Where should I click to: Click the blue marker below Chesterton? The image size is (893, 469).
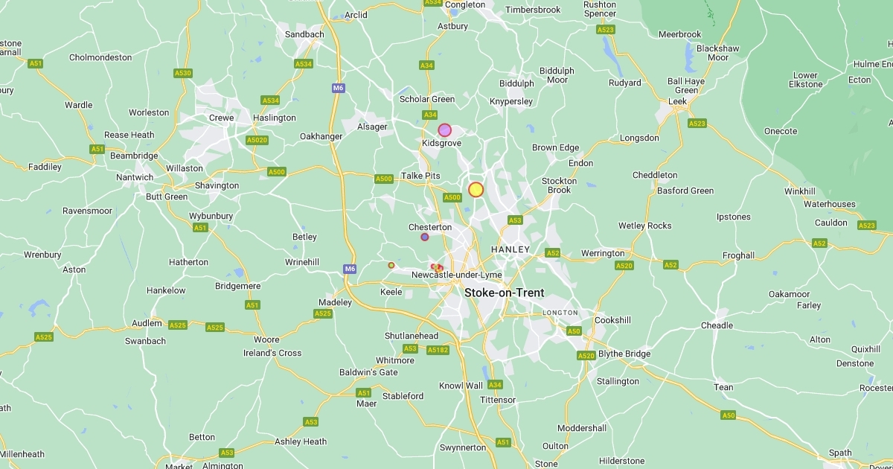[425, 237]
